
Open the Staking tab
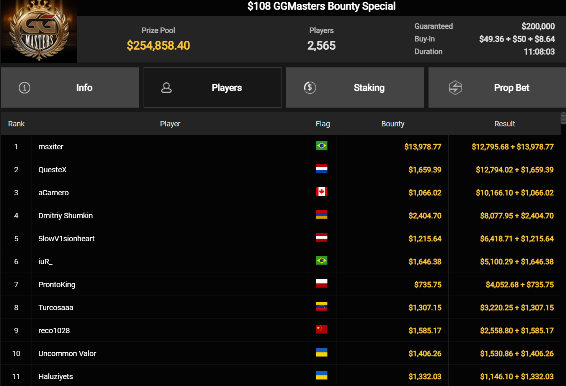[x=355, y=88]
